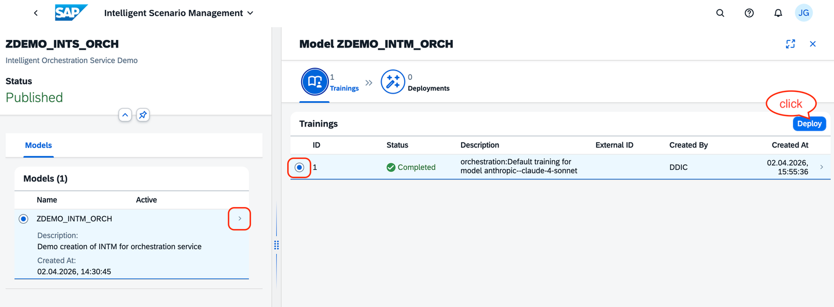Open the Intelligent Scenario Management title dropdown
The height and width of the screenshot is (307, 834).
coord(179,13)
